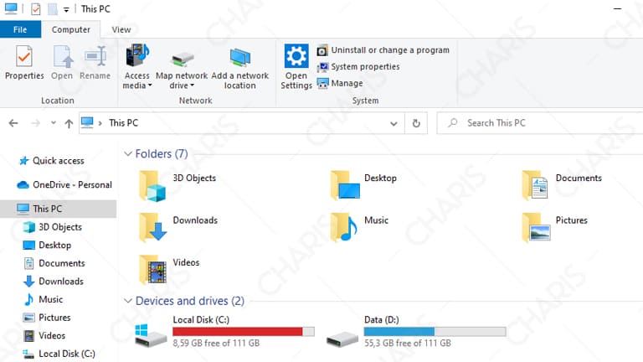Viewport: 643px width, 362px height.
Task: Click the blue Data (D:) usage bar
Action: pyautogui.click(x=435, y=332)
